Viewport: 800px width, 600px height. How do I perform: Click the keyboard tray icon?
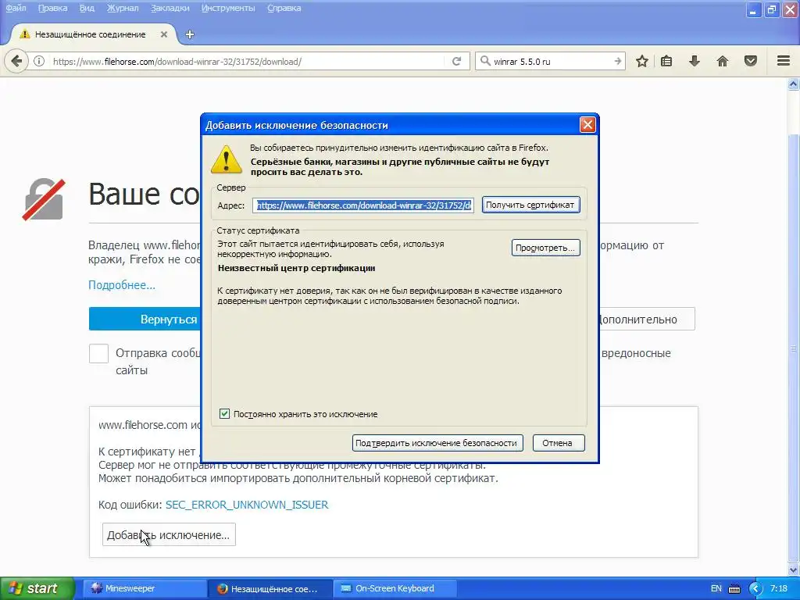[734, 589]
